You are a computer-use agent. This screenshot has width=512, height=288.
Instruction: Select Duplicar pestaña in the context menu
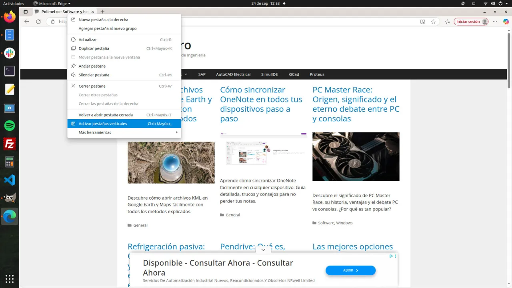point(94,48)
